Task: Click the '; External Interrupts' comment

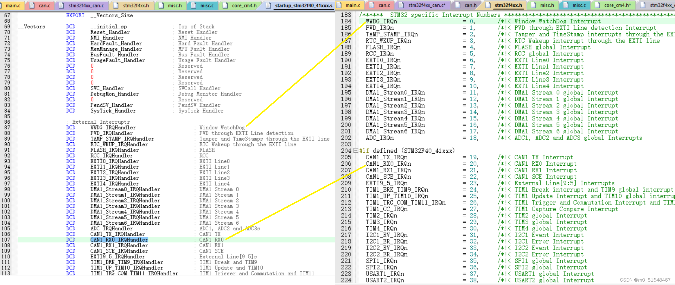Action: coord(98,122)
